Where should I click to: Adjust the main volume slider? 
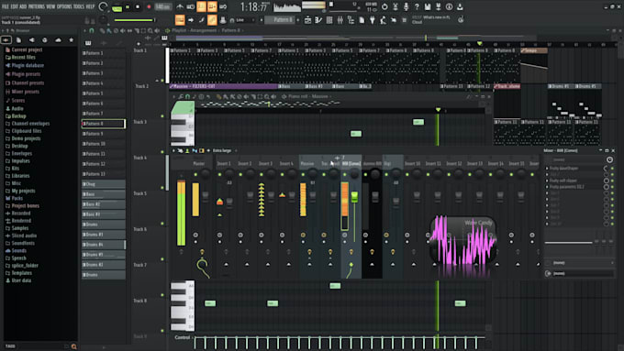(134, 20)
